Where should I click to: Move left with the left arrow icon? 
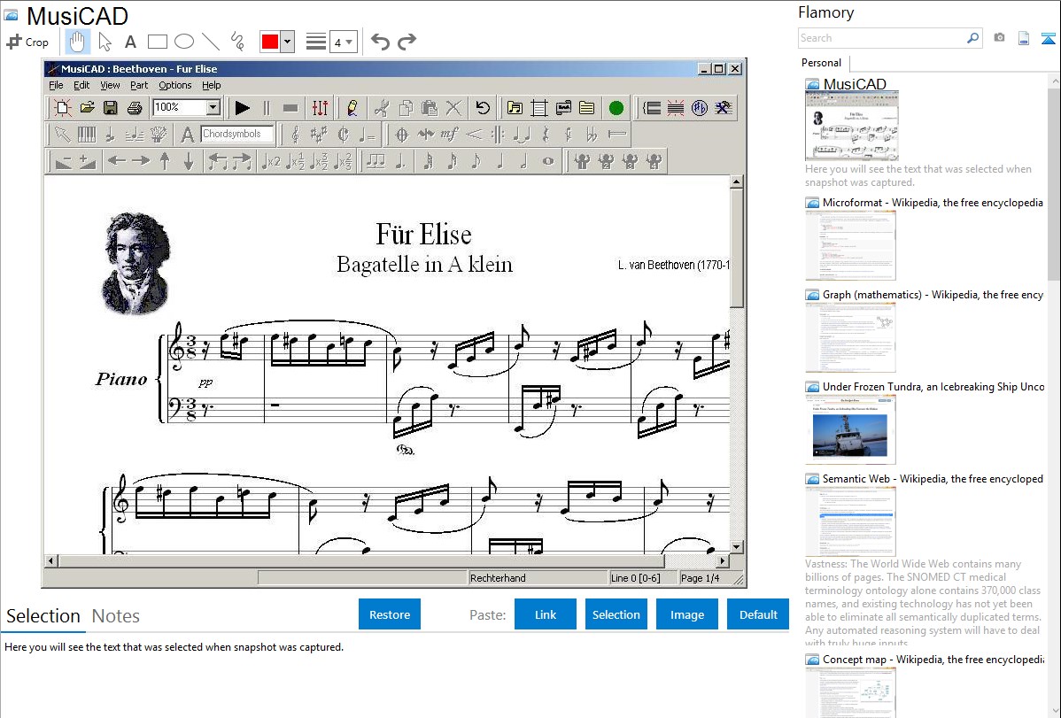(x=117, y=161)
